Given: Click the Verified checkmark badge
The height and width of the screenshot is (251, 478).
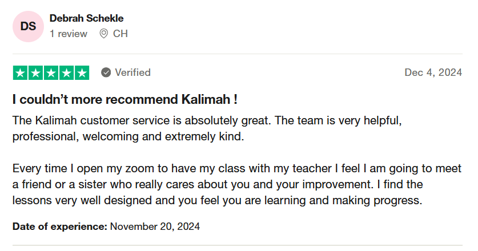Looking at the screenshot, I should (x=106, y=72).
